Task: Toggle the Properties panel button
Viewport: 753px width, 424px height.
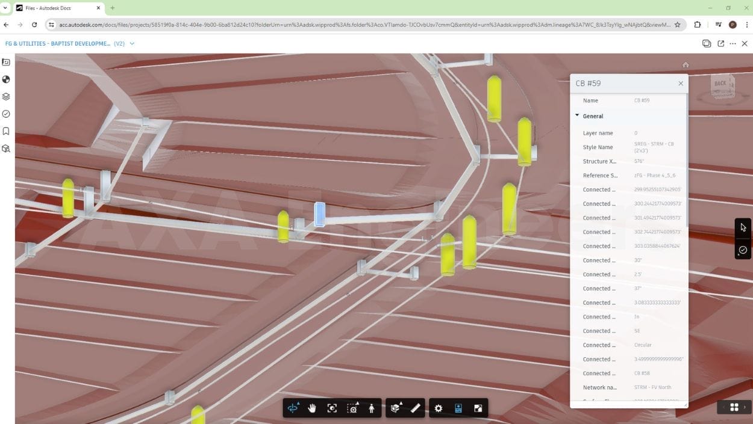Action: coord(458,408)
